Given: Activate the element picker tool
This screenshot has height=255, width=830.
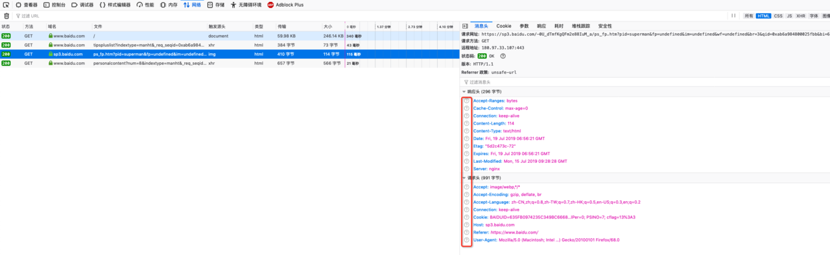Looking at the screenshot, I should 6,5.
